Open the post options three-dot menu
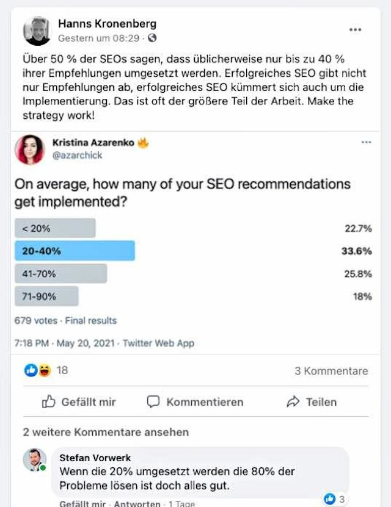The width and height of the screenshot is (391, 507). tap(355, 30)
